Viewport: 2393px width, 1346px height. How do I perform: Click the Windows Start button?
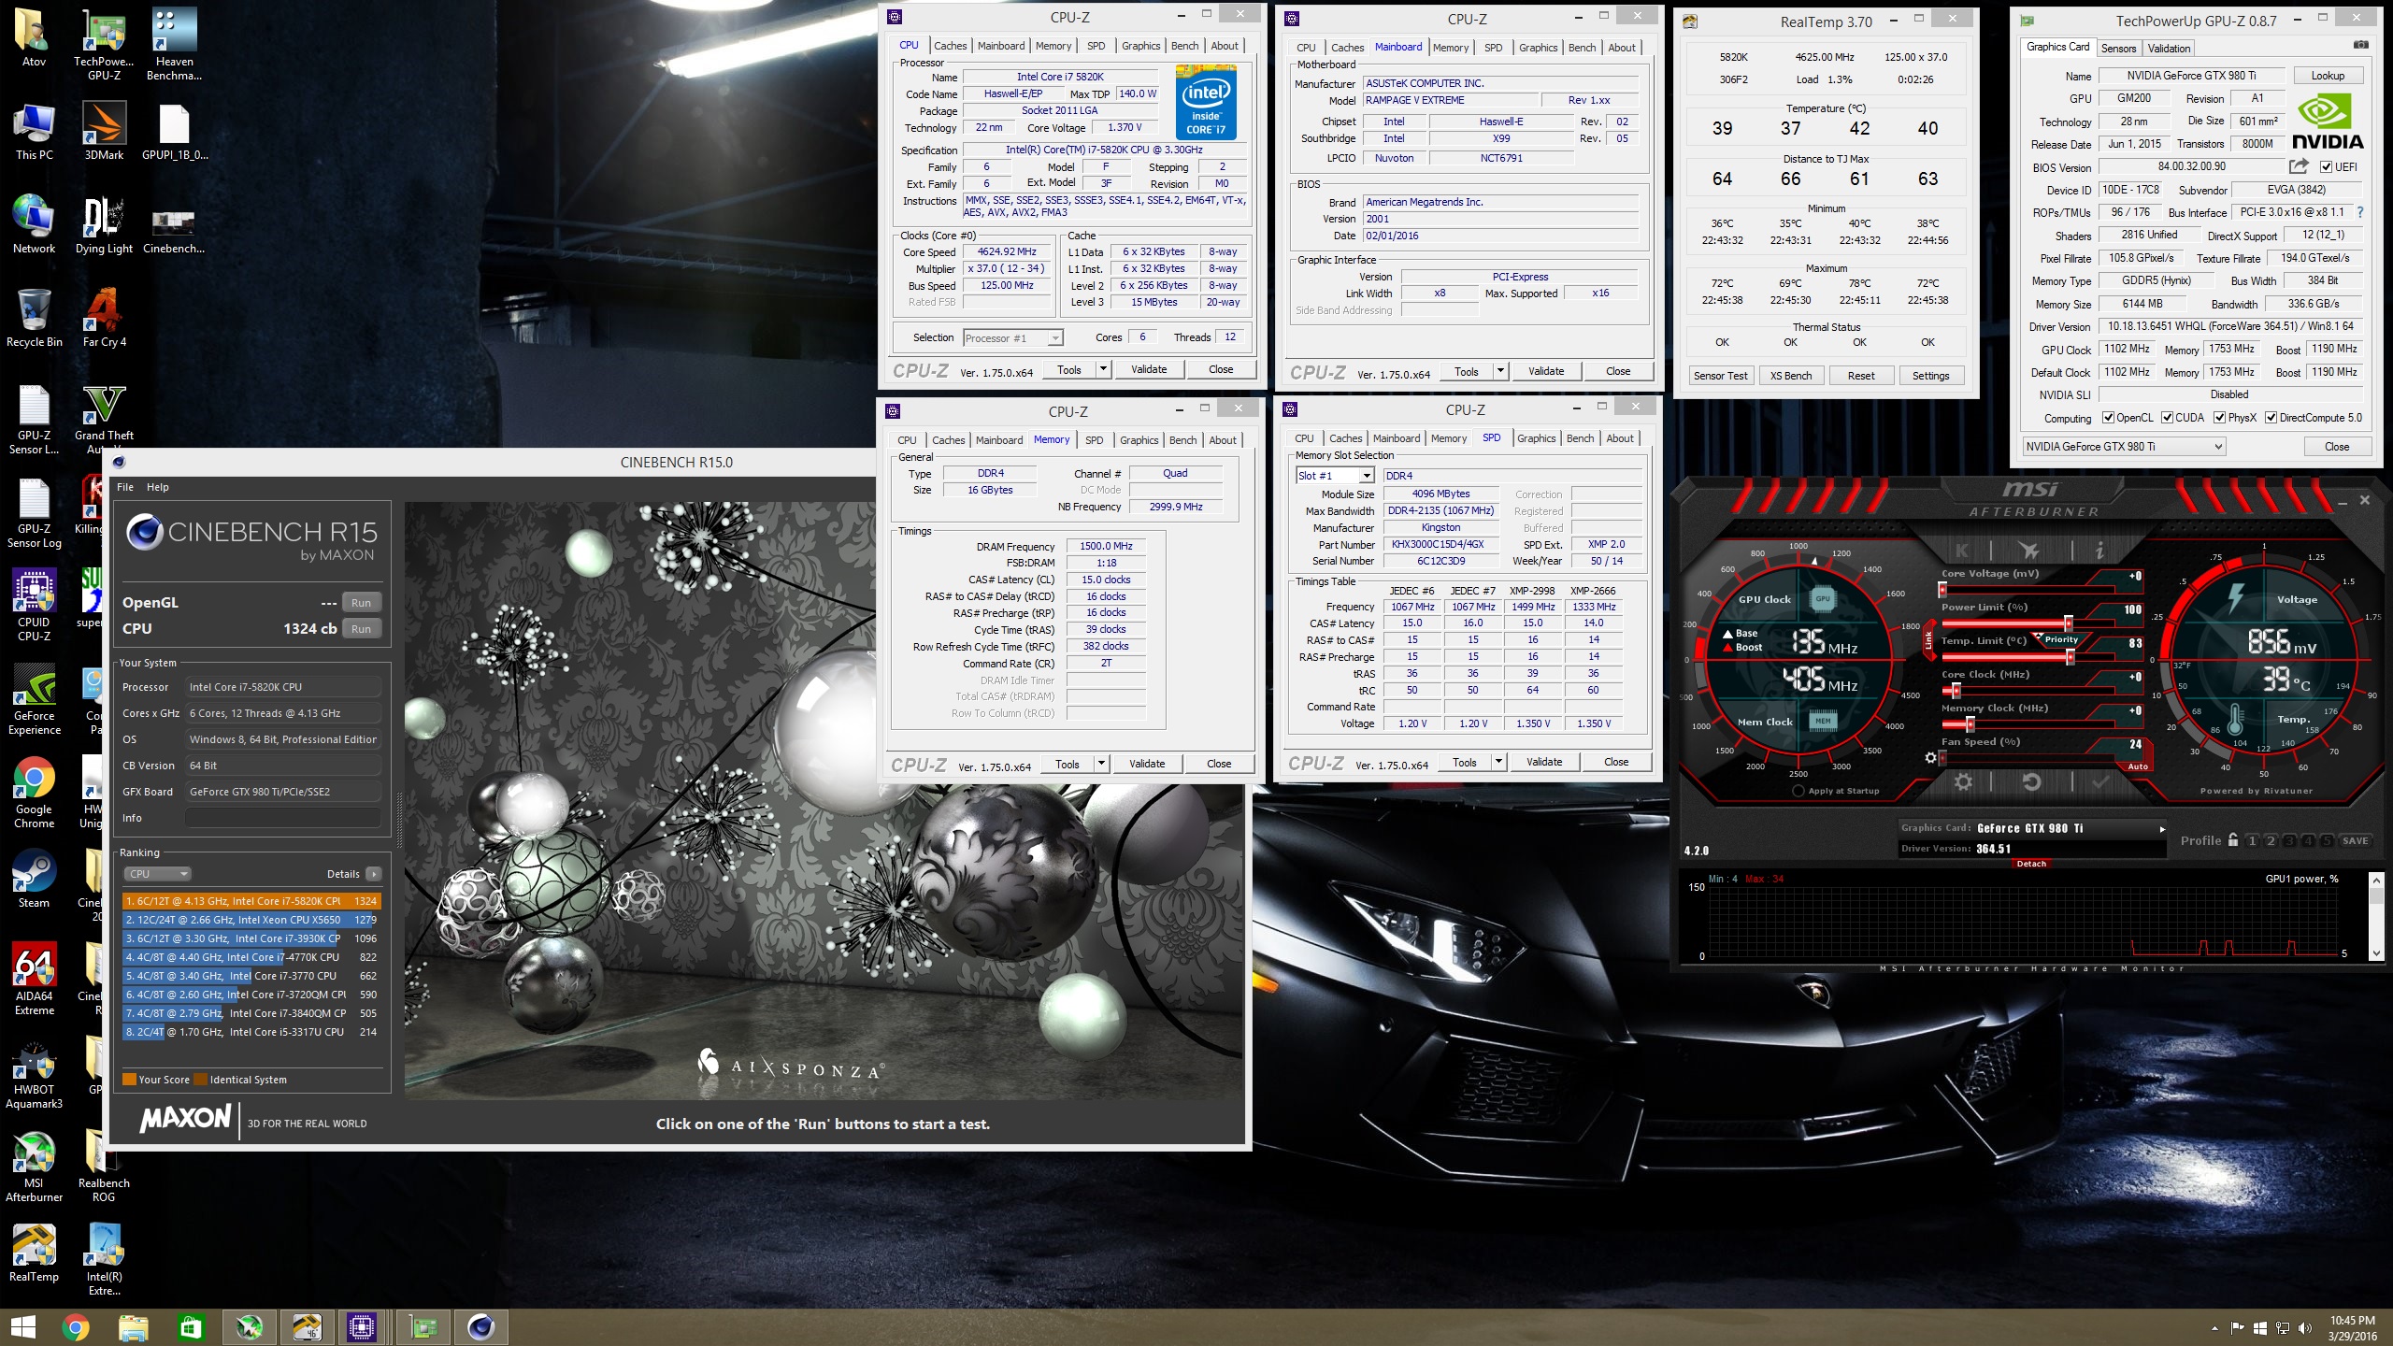pyautogui.click(x=22, y=1327)
